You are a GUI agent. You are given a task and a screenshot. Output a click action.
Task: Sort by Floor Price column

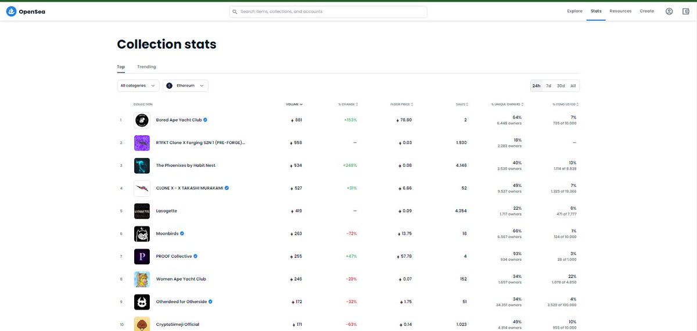point(401,104)
